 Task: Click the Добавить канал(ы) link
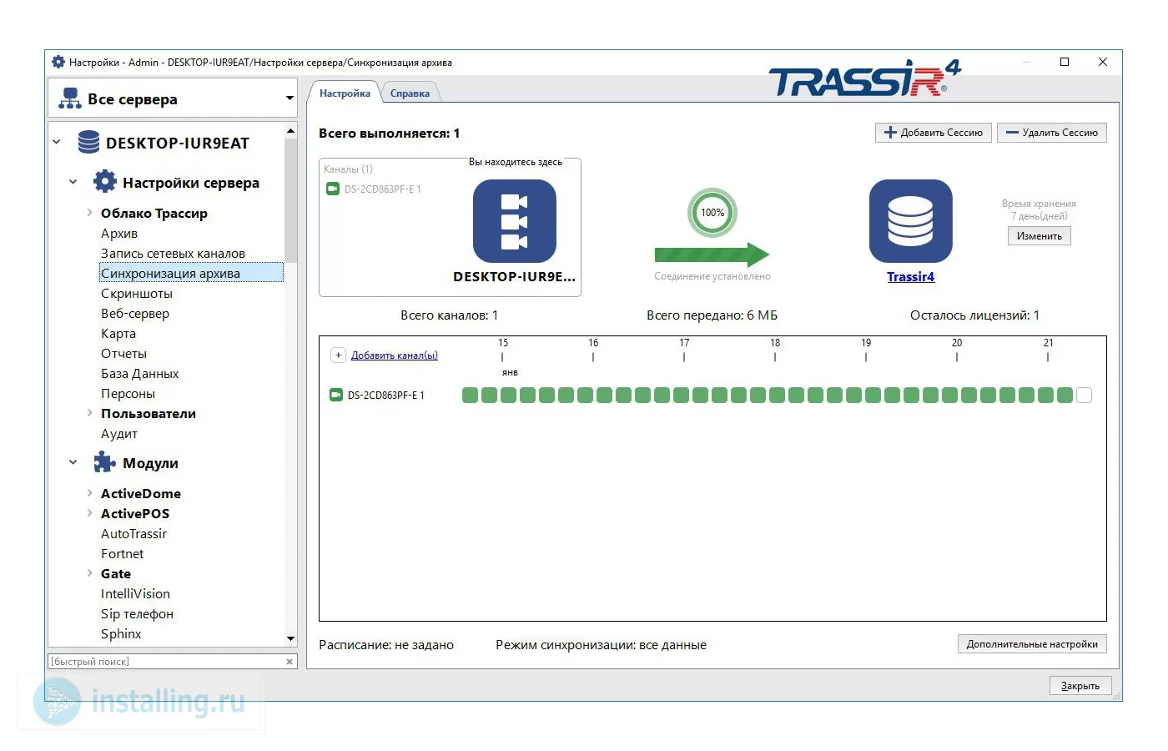395,355
